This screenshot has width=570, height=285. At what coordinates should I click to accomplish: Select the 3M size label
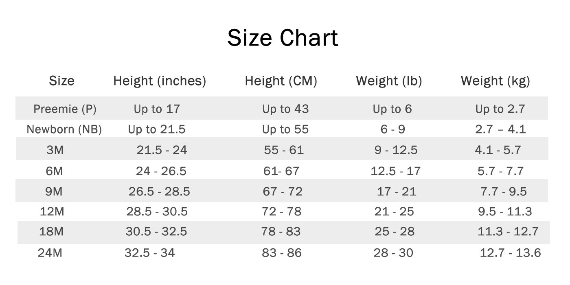55,150
